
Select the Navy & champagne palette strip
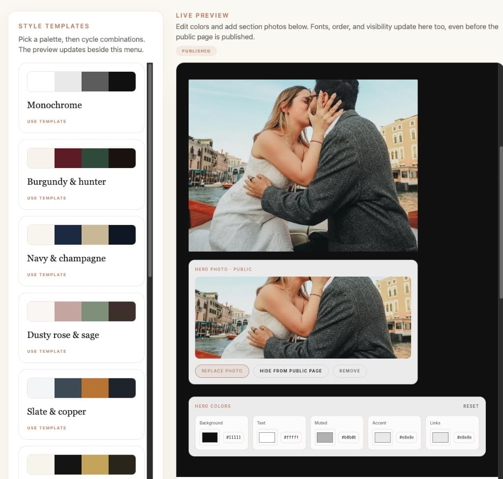coord(82,235)
